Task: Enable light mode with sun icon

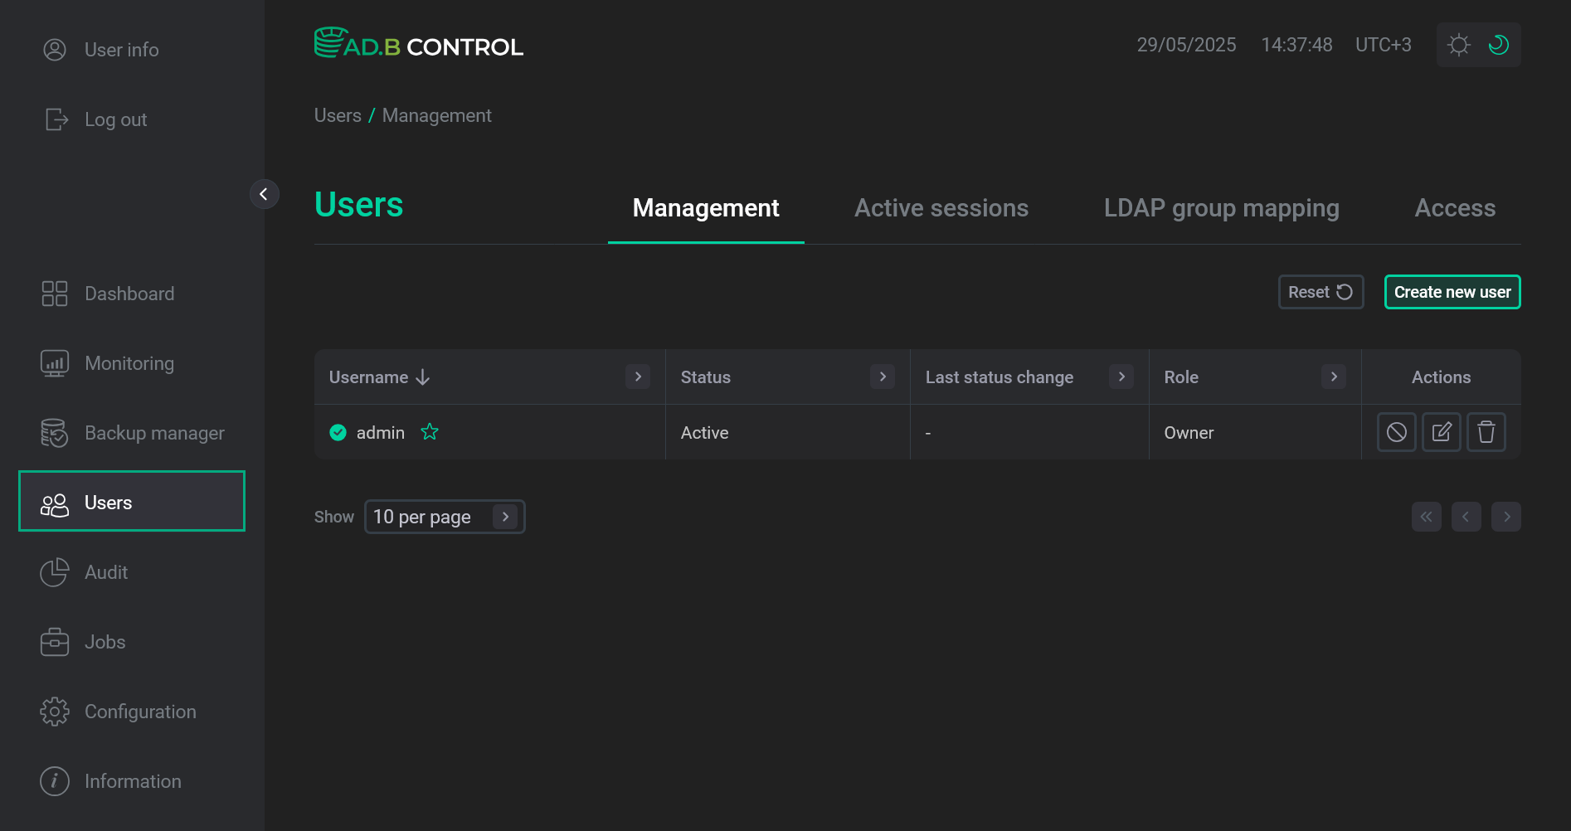Action: [x=1458, y=45]
